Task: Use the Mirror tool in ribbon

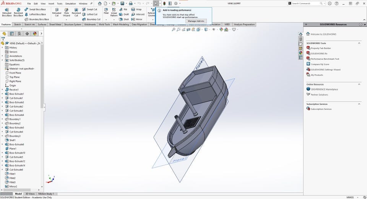Action: pyautogui.click(x=137, y=19)
